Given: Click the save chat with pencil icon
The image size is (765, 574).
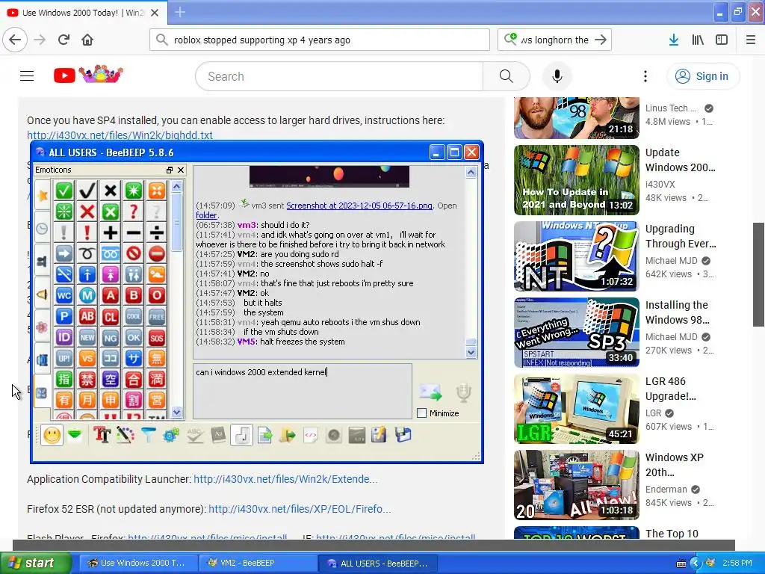Looking at the screenshot, I should point(379,435).
